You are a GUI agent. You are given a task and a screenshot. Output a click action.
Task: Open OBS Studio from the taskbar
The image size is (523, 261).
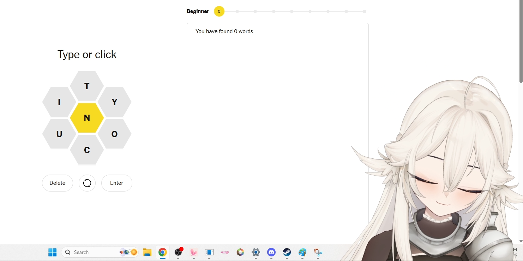coord(178,252)
